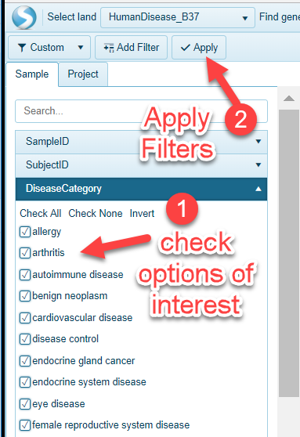Viewport: 300px width, 437px height.
Task: Select the Sample tab
Action: [32, 74]
